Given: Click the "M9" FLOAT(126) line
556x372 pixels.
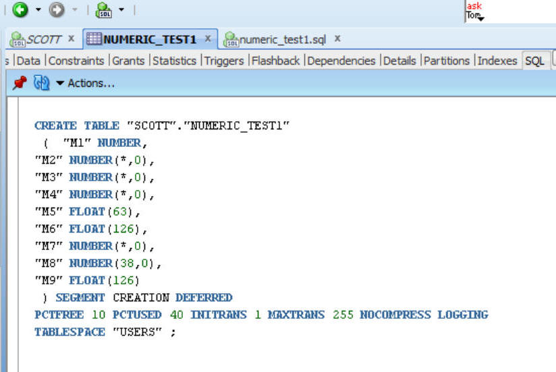Looking at the screenshot, I should pyautogui.click(x=87, y=280).
